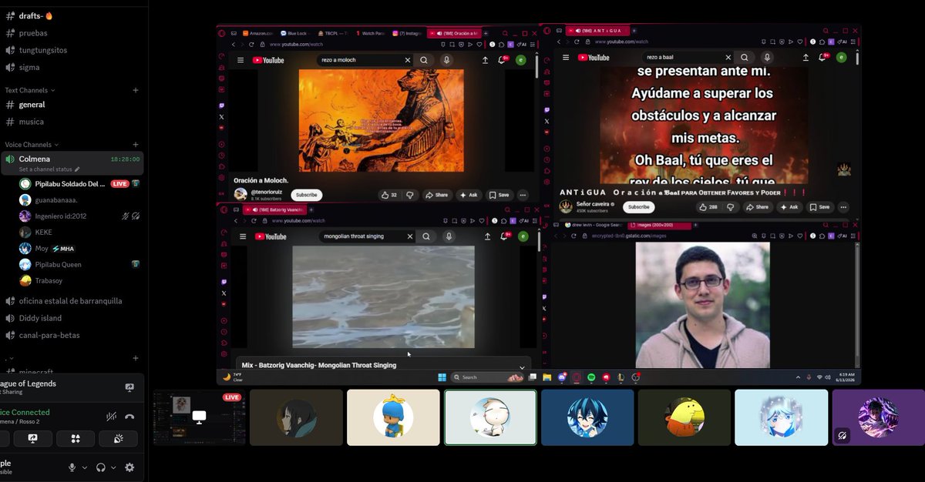The height and width of the screenshot is (482, 925).
Task: Click the Share Your Screen button
Action: point(32,439)
